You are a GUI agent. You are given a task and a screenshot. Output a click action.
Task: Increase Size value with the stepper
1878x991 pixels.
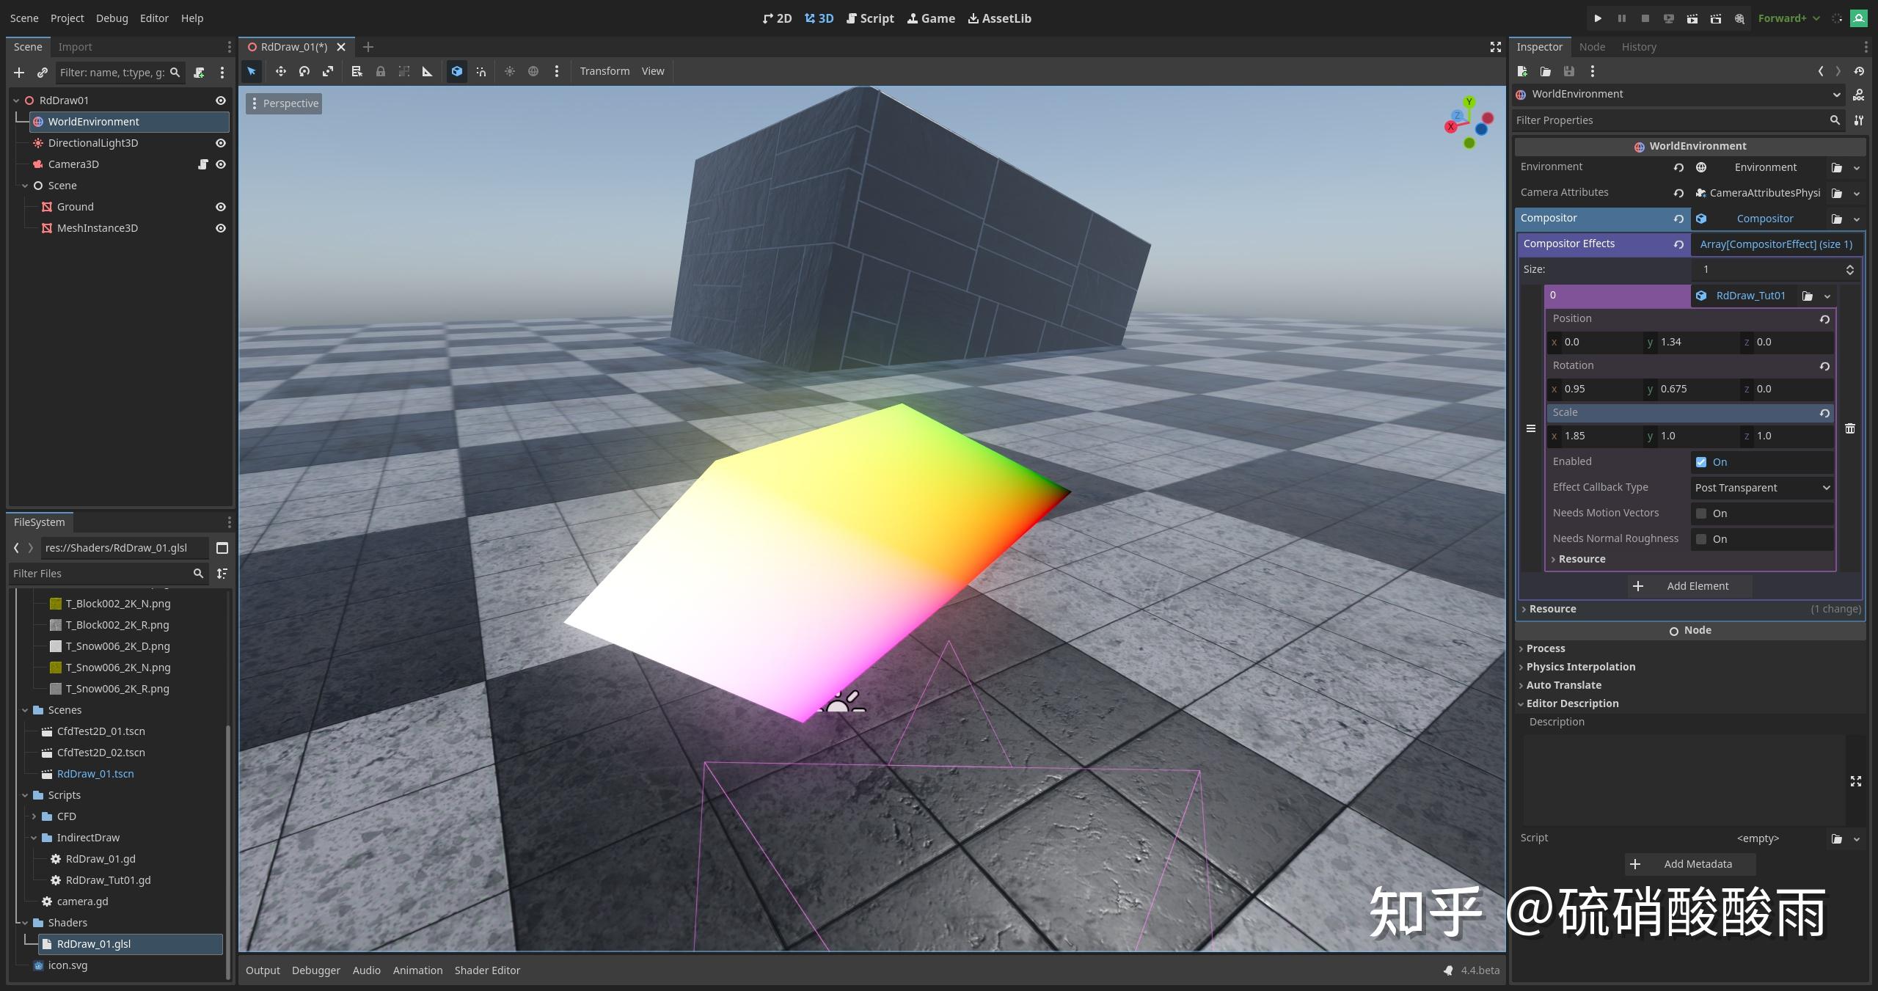pos(1850,266)
